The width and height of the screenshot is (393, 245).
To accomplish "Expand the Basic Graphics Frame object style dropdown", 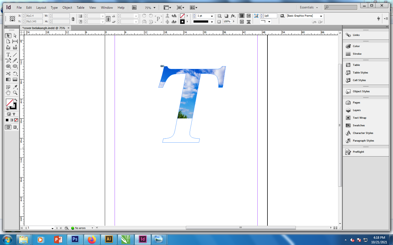I will 321,16.
